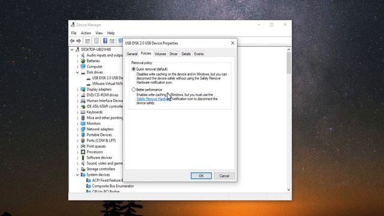The height and width of the screenshot is (216, 384).
Task: Expand the Display adapters tree node
Action: 77,89
